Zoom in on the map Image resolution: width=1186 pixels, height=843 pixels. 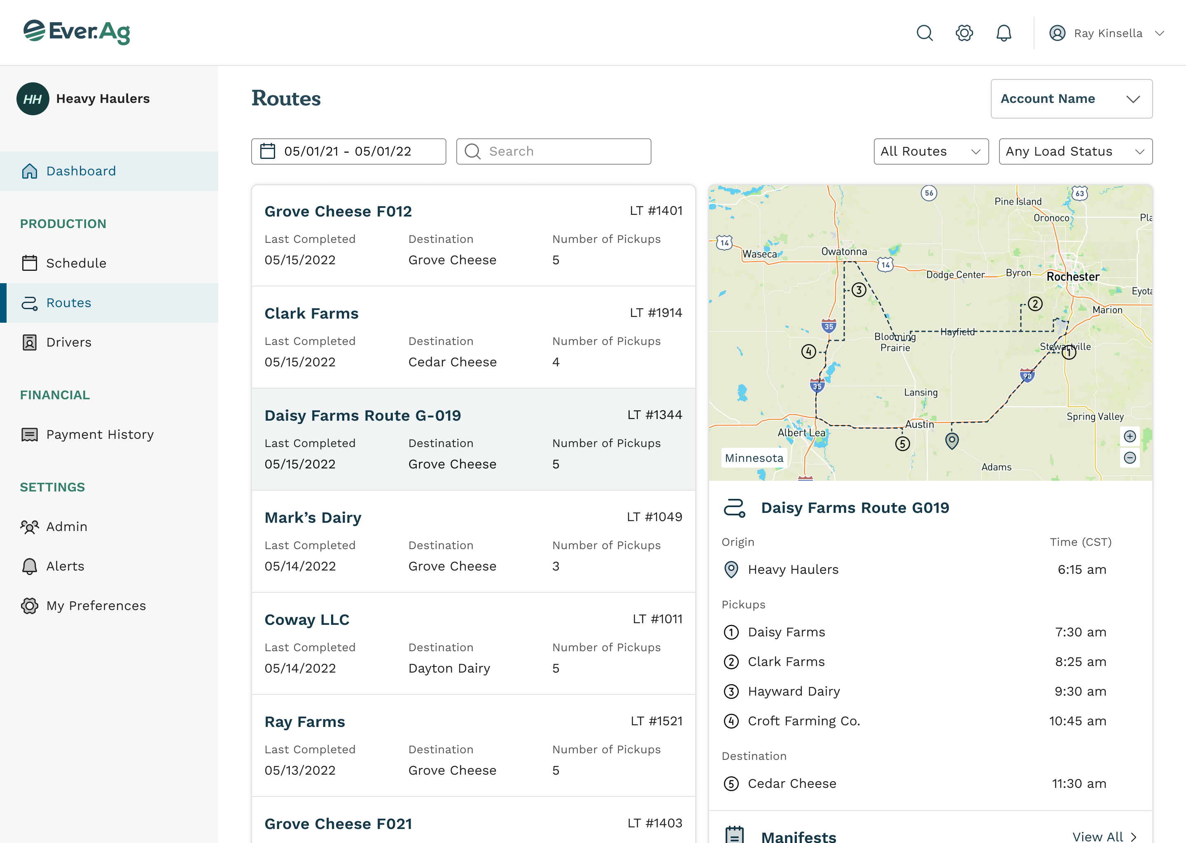1130,436
